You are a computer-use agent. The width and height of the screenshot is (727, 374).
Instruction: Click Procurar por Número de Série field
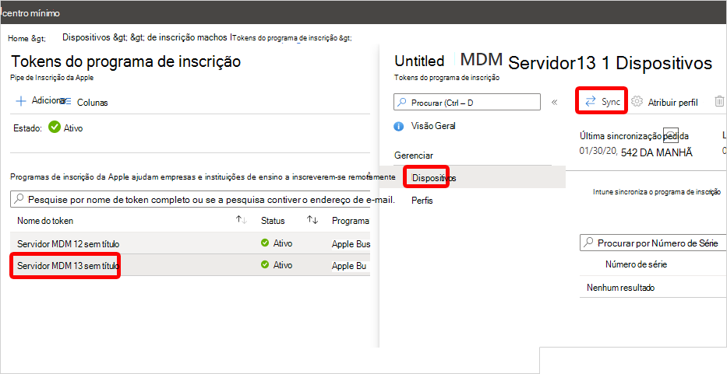tap(652, 243)
